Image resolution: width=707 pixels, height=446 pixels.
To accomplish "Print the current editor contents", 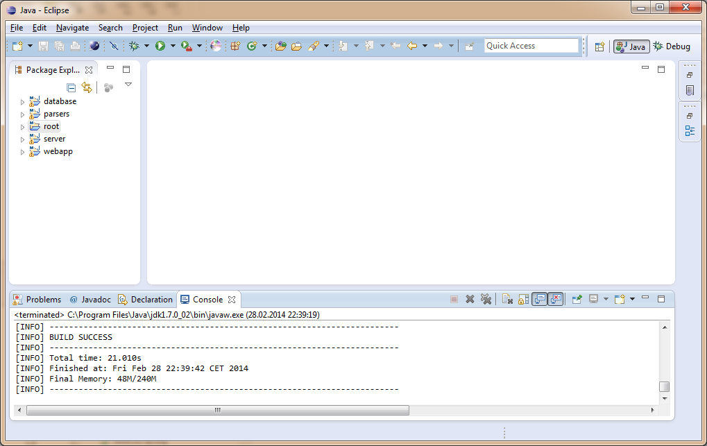I will pyautogui.click(x=75, y=46).
